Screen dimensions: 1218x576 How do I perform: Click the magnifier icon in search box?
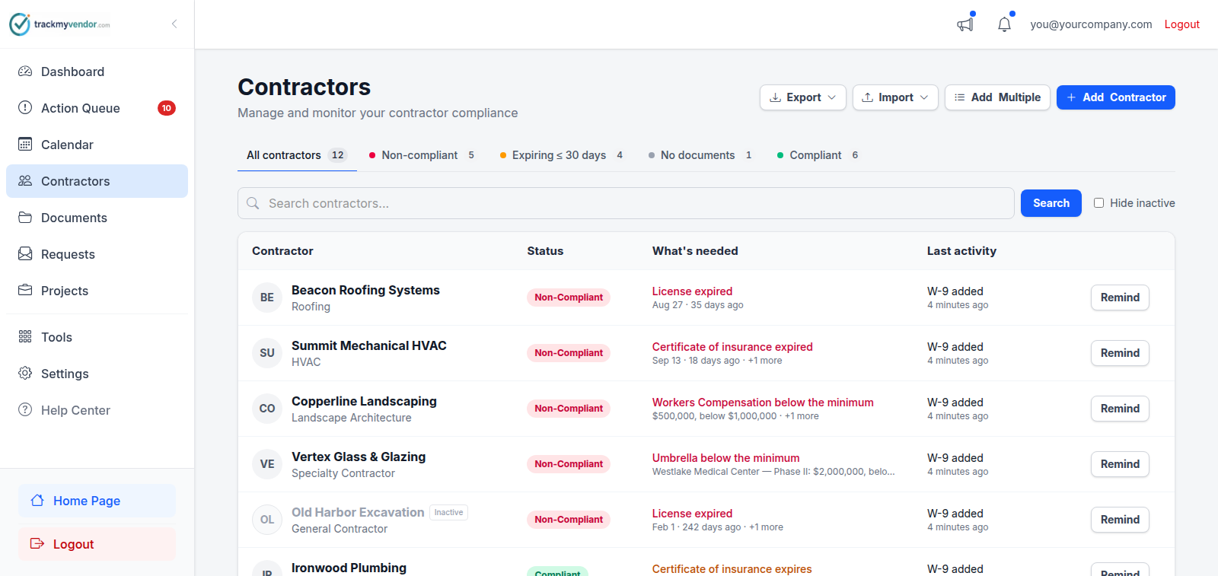coord(253,203)
